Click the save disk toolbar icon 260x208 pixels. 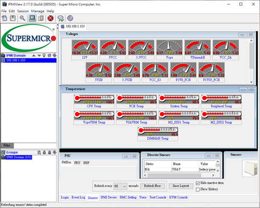(12, 18)
